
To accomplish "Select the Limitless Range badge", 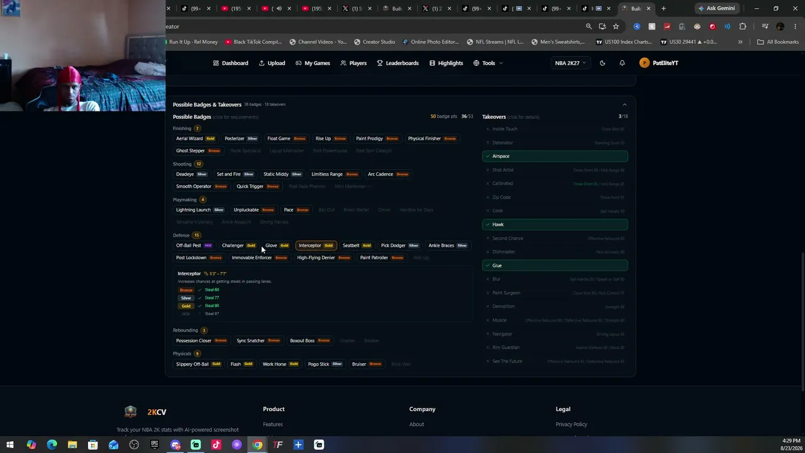I will [335, 174].
